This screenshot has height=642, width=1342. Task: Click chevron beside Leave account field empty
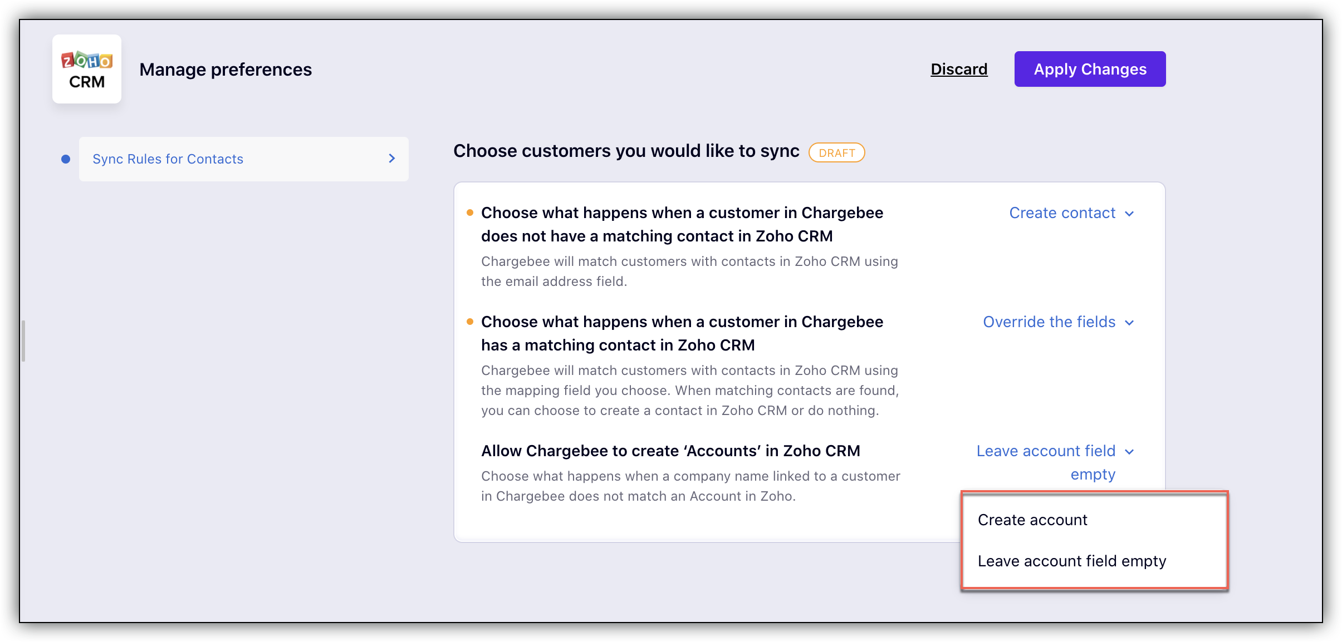[x=1129, y=452]
